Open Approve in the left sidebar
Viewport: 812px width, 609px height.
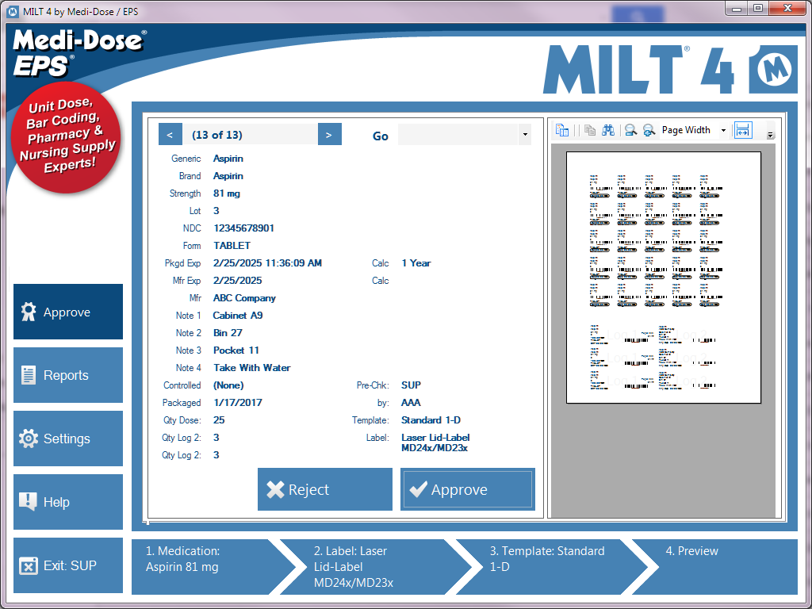coord(68,312)
